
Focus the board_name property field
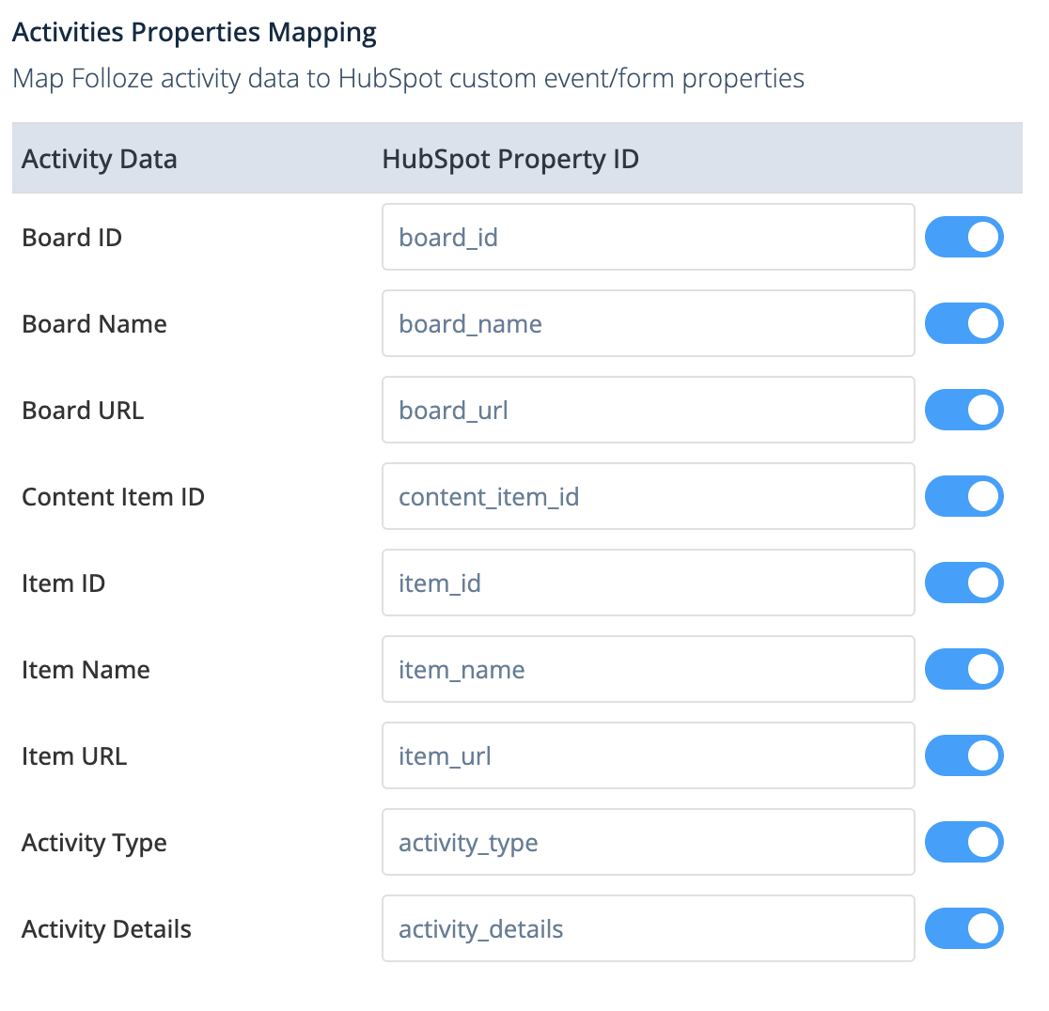648,324
